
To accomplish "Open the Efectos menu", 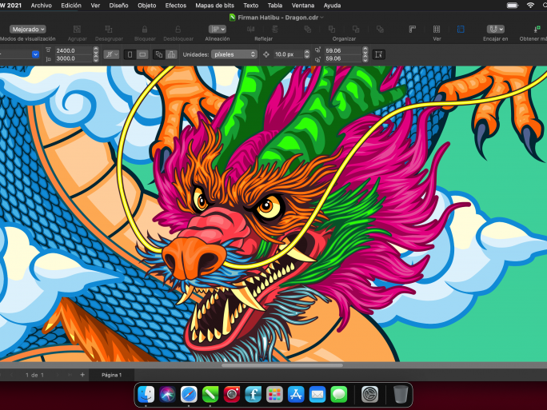I will (175, 6).
